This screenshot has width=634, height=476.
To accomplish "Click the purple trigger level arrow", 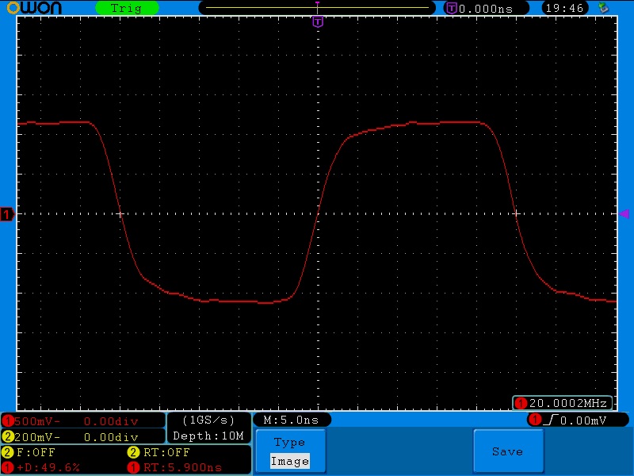I will click(624, 213).
